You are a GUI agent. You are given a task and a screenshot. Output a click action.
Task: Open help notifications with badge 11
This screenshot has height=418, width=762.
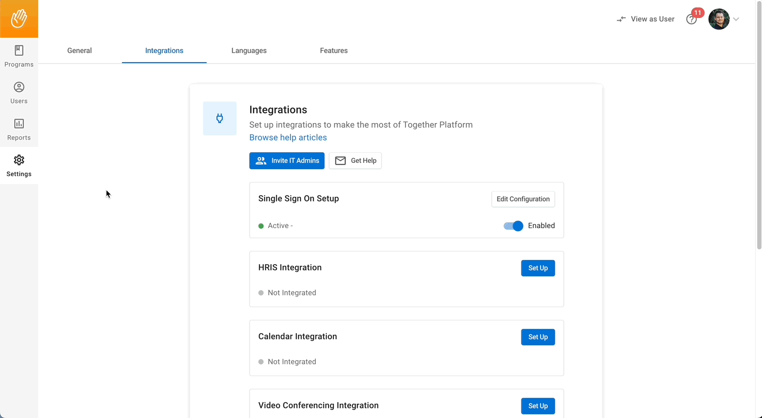(692, 19)
